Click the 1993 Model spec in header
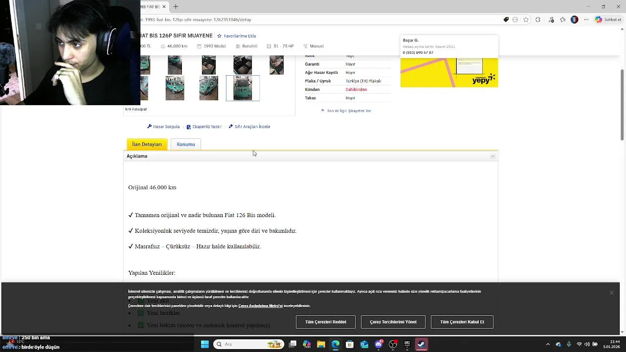626x352 pixels. pyautogui.click(x=211, y=46)
